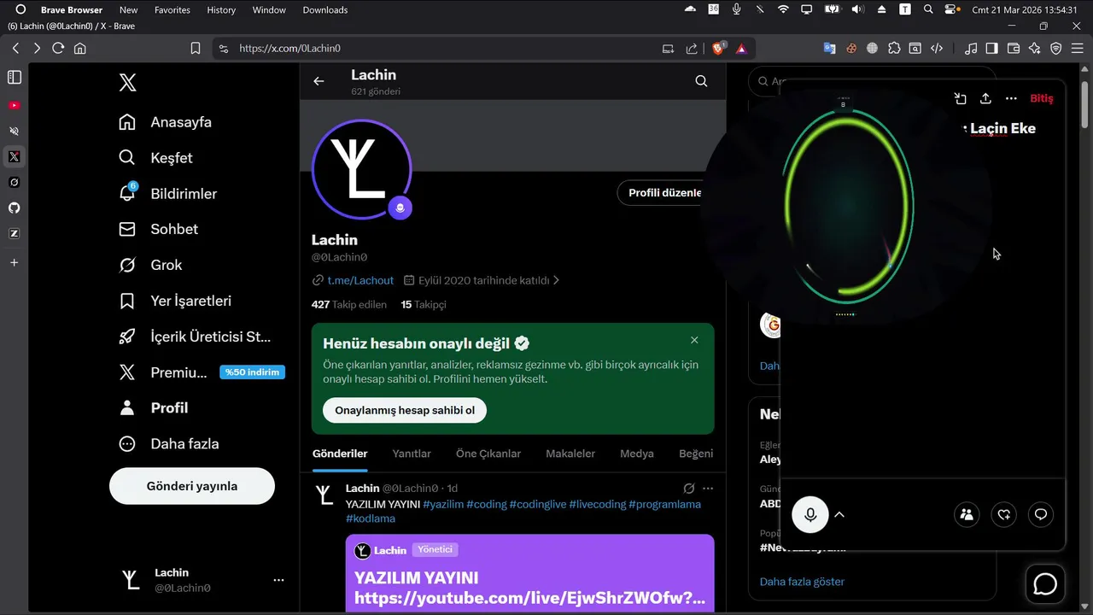Viewport: 1093px width, 615px height.
Task: Share the Space with upload icon
Action: pos(985,98)
